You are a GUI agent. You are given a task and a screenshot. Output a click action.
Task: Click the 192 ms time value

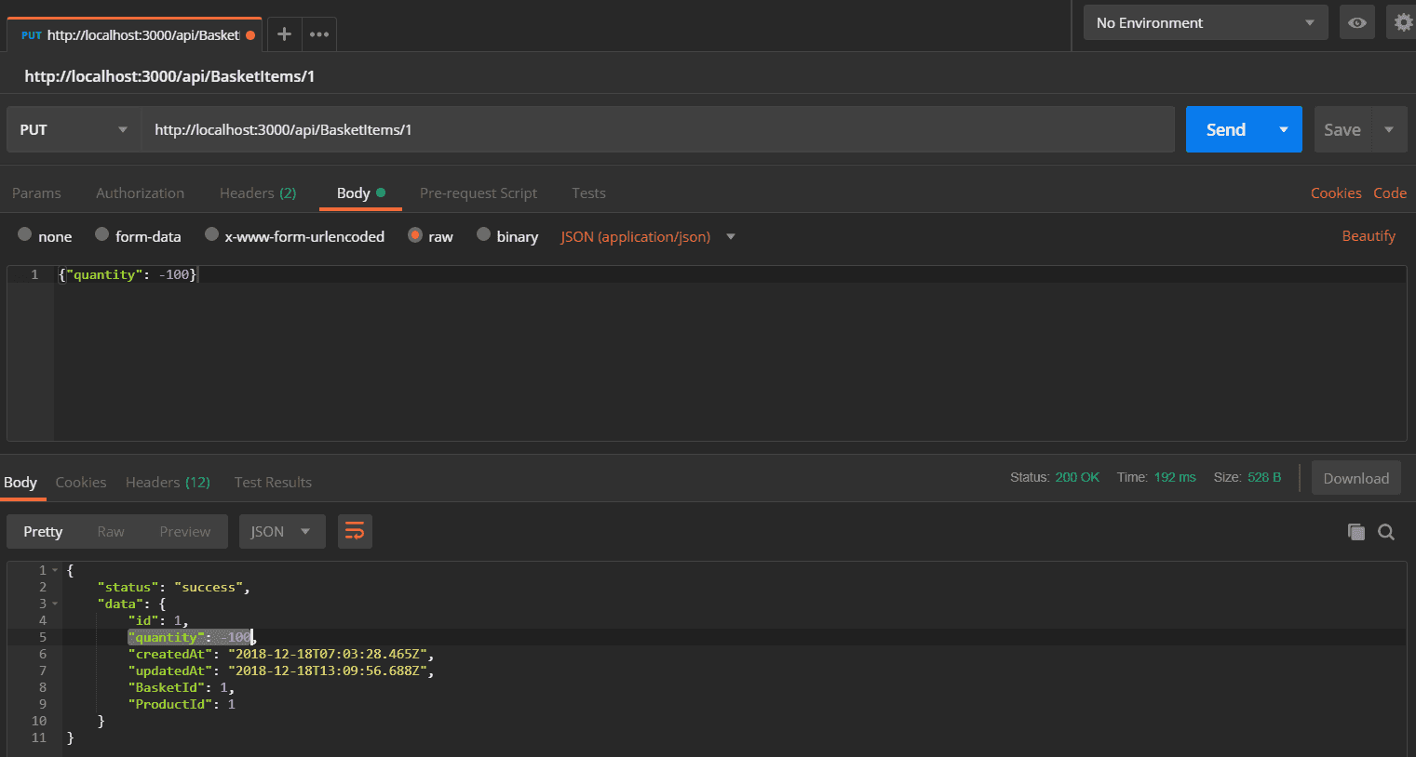click(x=1175, y=477)
